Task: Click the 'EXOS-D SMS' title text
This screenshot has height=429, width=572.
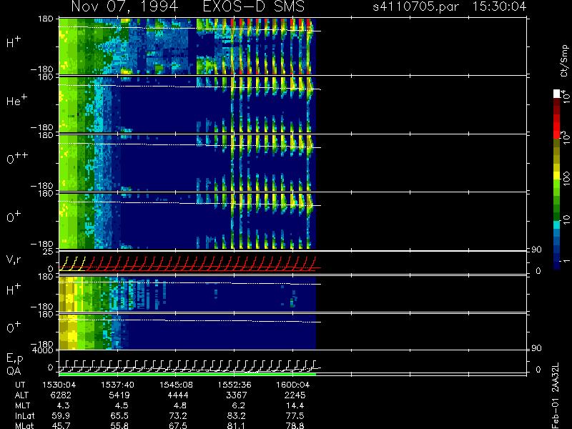Action: click(254, 6)
